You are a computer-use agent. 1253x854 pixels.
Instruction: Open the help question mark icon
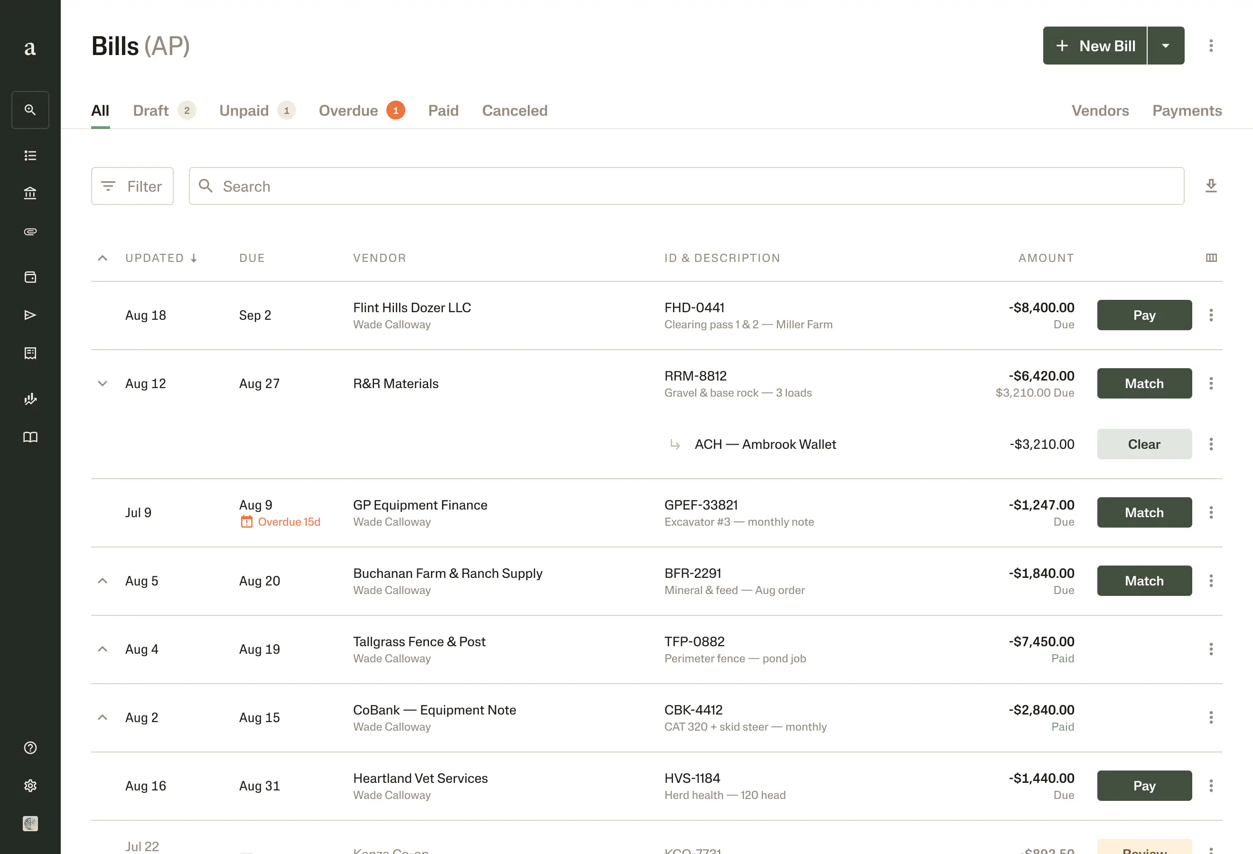[30, 748]
